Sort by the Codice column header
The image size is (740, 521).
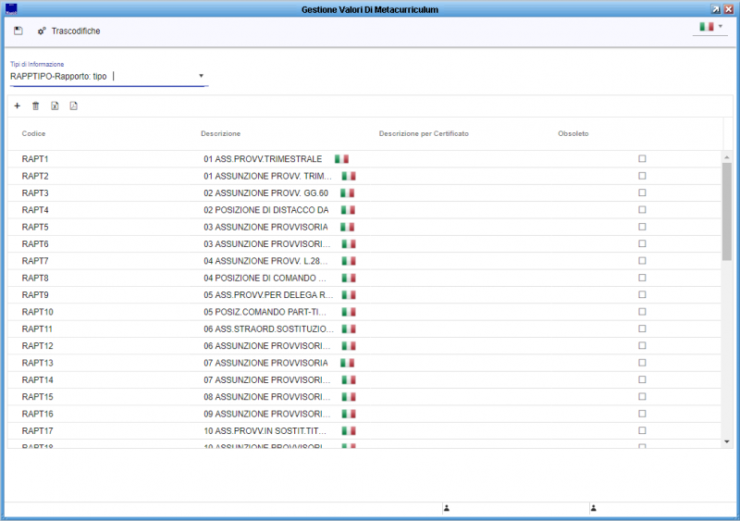click(x=34, y=134)
